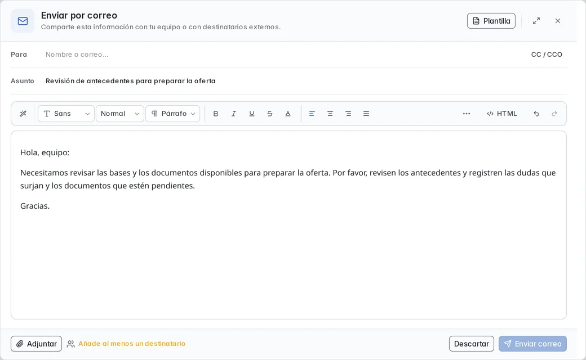Open the Normal font size dropdown
Image resolution: width=586 pixels, height=360 pixels.
click(120, 114)
